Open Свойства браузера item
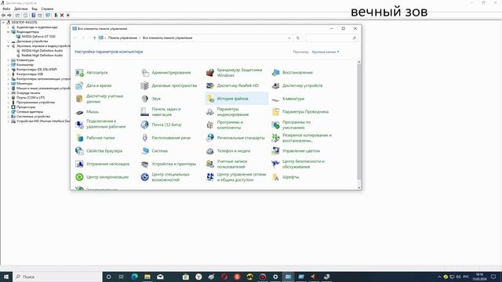The height and width of the screenshot is (282, 502). point(99,151)
